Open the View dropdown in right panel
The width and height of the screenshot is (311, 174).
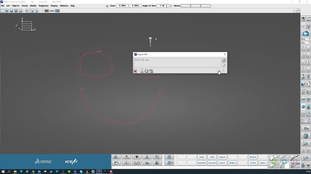305,43
